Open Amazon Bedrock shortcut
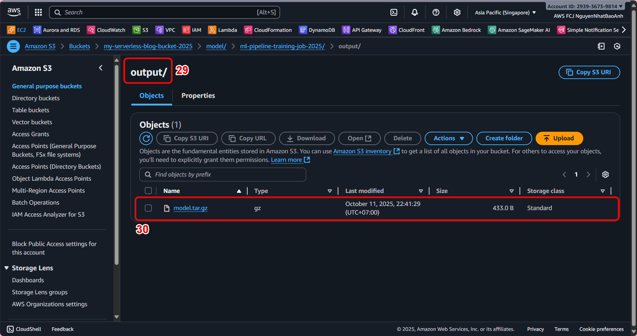 (x=456, y=30)
